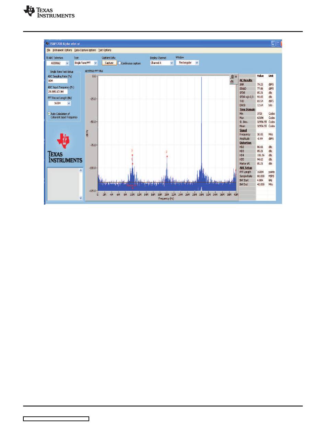Click the Sample Rate value 80.000

pyautogui.click(x=261, y=176)
